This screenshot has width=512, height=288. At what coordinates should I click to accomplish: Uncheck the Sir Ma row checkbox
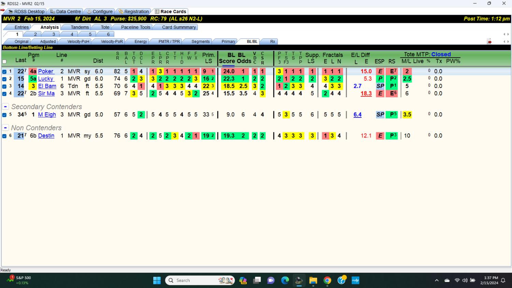tap(4, 94)
